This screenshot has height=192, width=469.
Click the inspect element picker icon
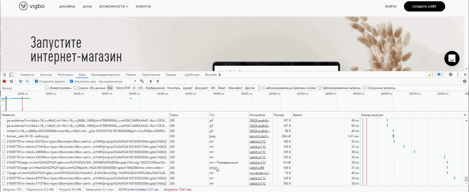point(4,75)
